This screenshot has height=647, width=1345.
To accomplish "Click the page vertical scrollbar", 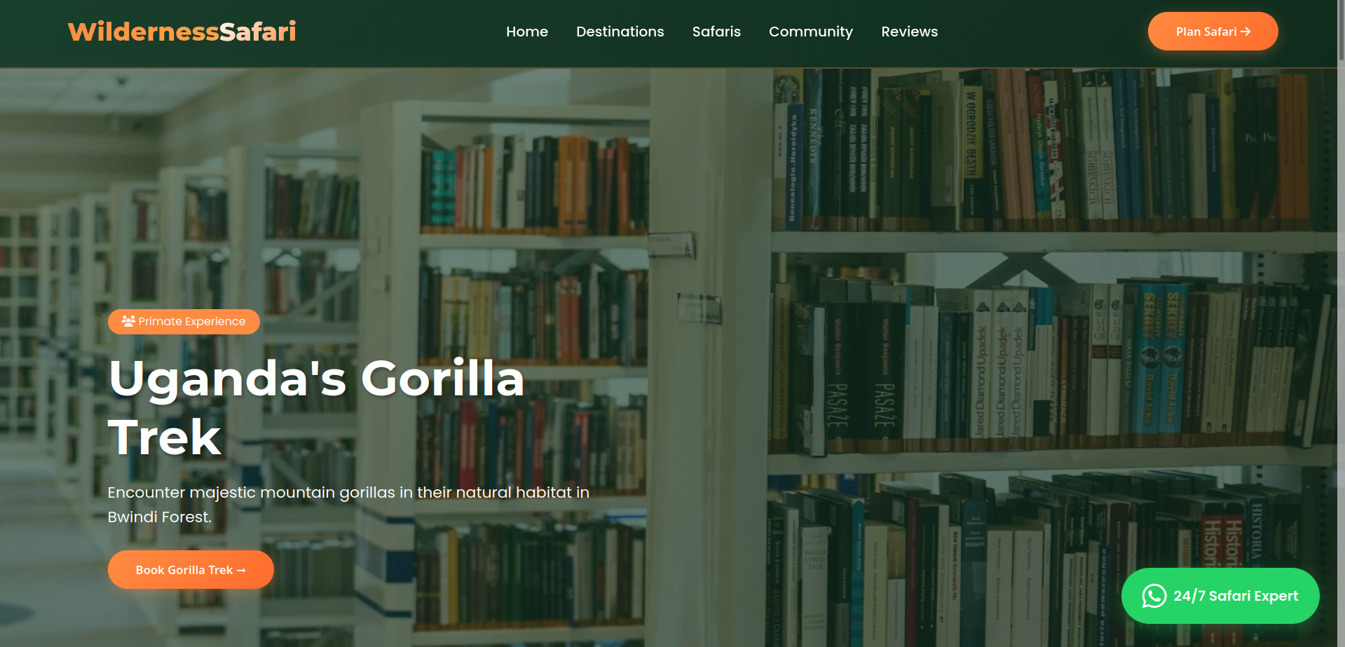I will coord(1341,323).
